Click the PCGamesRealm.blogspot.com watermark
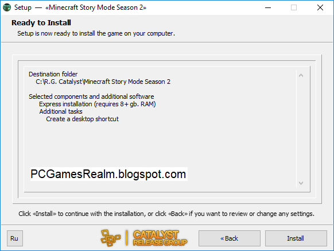The image size is (334, 251). tap(108, 174)
